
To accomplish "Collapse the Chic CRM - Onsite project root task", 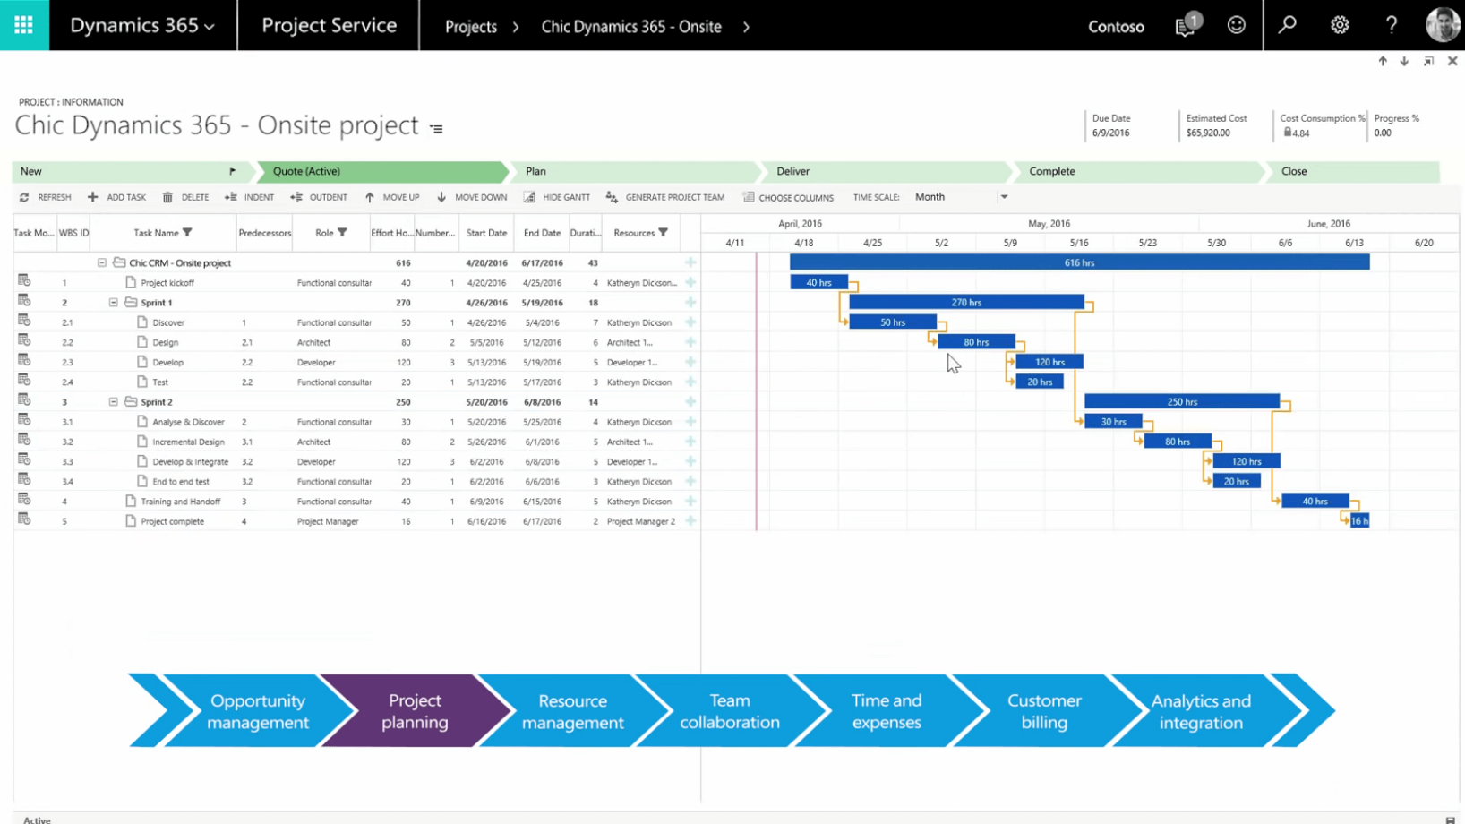I will (x=101, y=262).
